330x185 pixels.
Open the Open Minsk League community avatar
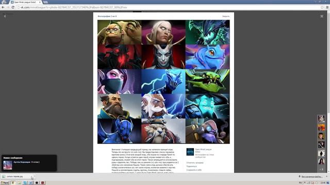click(x=190, y=152)
